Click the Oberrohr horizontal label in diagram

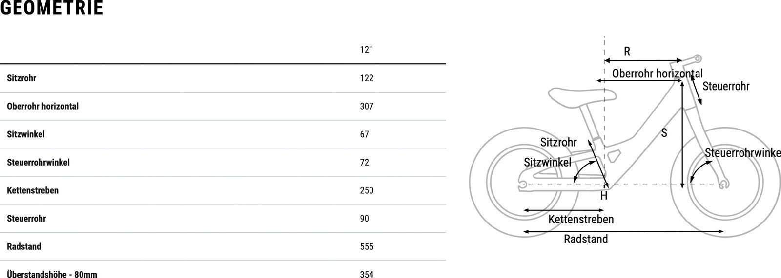pos(657,74)
